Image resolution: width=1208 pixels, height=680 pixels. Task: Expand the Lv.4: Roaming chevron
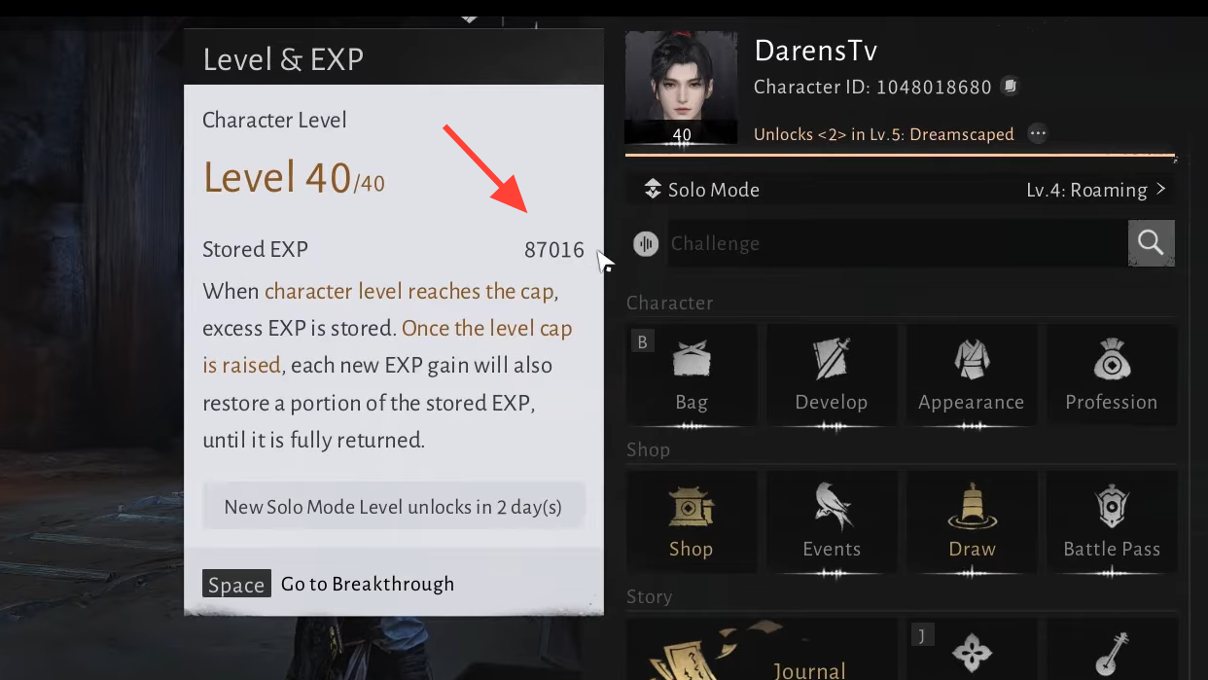coord(1160,190)
